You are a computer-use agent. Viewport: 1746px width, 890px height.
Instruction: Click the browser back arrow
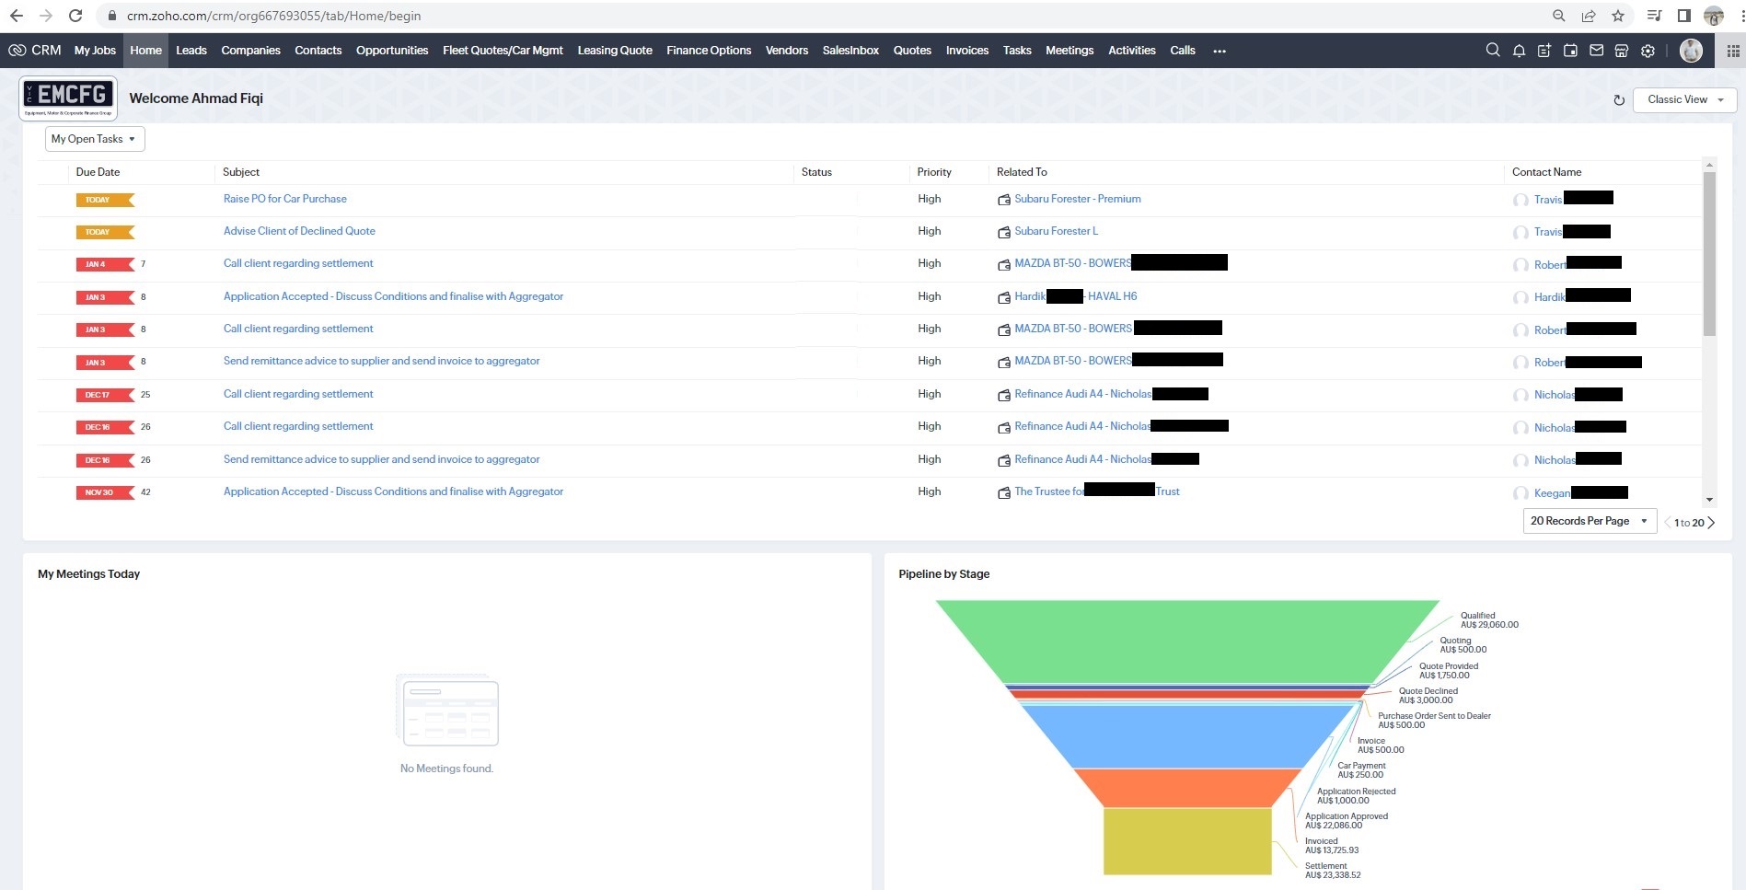(x=17, y=16)
